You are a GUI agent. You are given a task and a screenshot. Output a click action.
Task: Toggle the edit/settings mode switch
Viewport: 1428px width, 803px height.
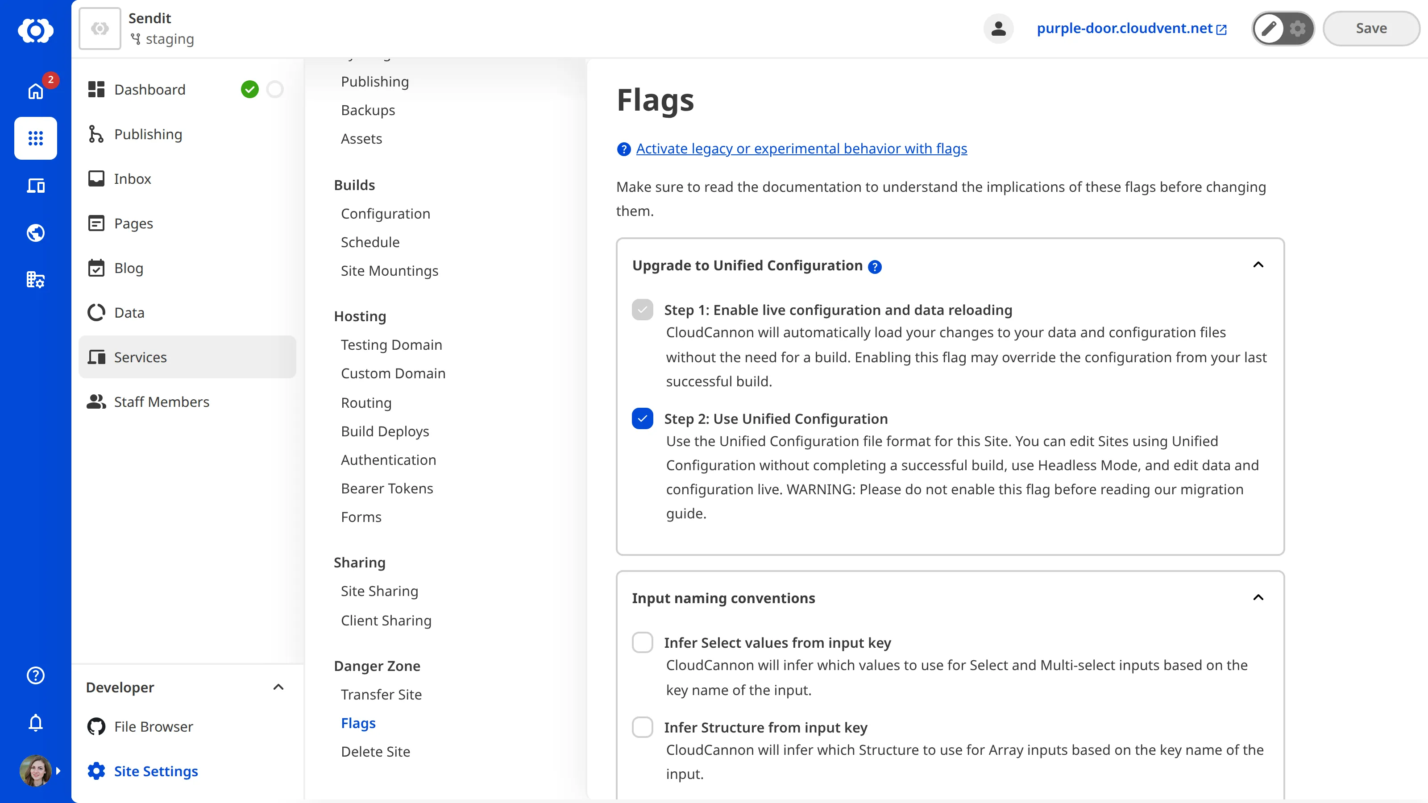coord(1283,28)
